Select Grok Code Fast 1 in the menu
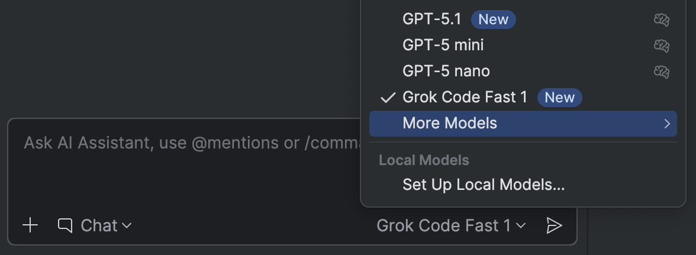 (x=465, y=97)
